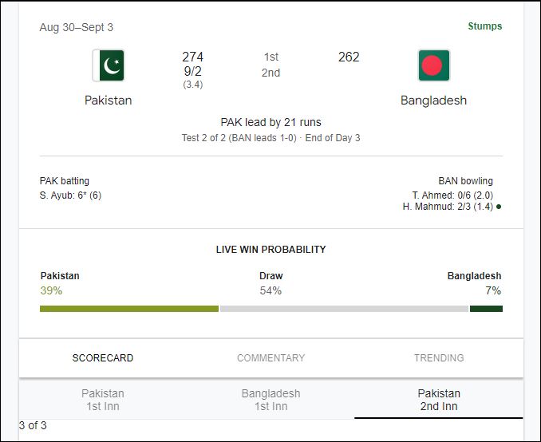Viewport: 541px width, 442px height.
Task: Open the SCORECARD tab
Action: point(103,357)
